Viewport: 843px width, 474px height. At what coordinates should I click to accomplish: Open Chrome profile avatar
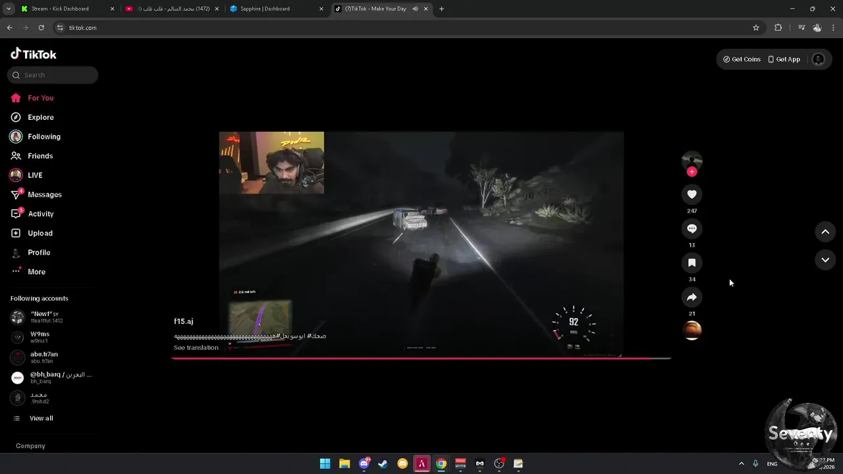click(817, 28)
